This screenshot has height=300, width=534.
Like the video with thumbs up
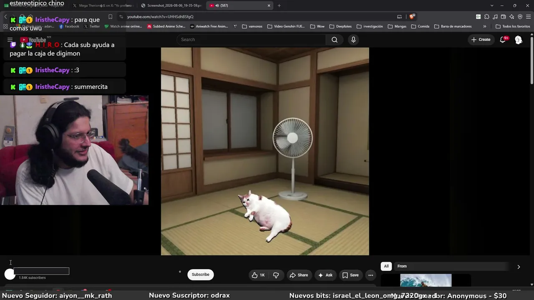point(258,275)
